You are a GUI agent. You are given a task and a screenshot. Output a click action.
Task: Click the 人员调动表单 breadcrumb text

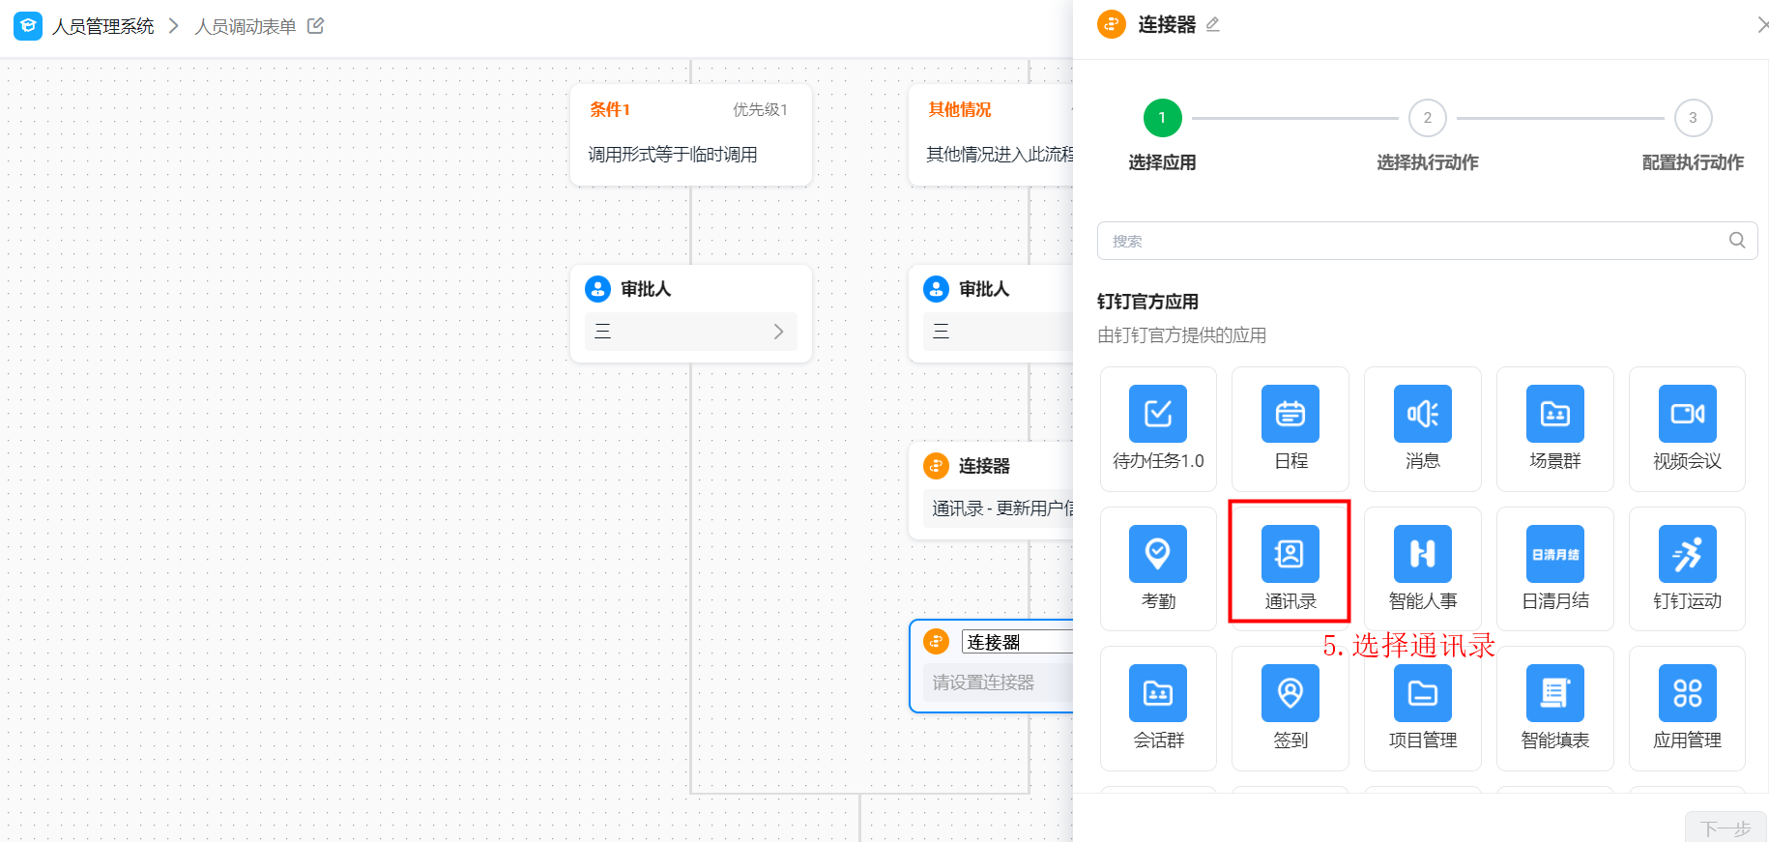246,26
